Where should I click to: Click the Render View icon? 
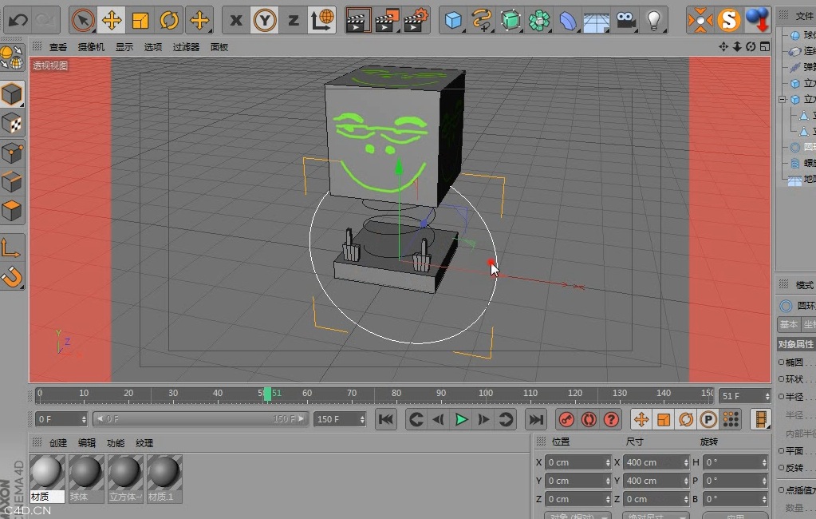tap(358, 18)
